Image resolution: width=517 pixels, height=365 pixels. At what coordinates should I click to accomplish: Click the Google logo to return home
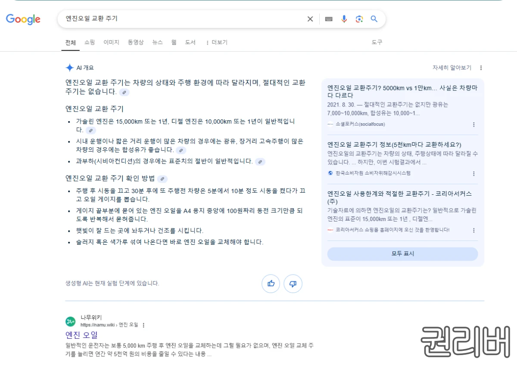(23, 19)
